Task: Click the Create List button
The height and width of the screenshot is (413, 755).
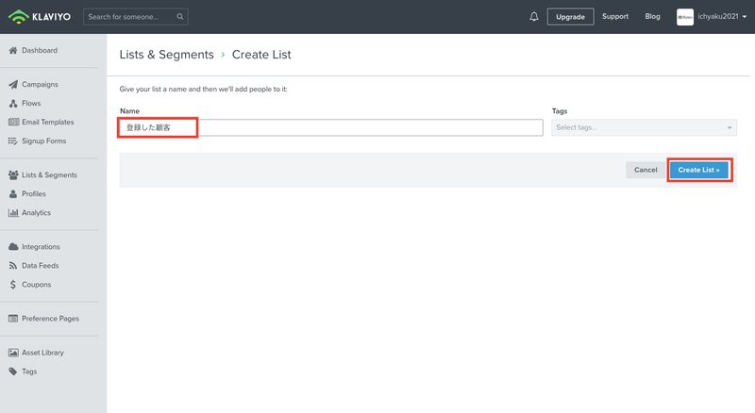Action: click(x=699, y=170)
